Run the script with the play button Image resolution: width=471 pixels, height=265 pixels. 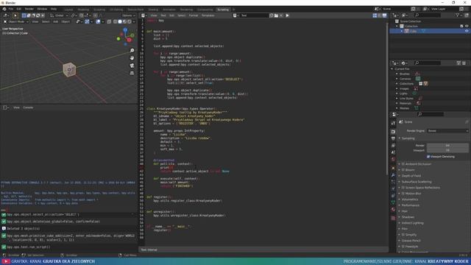pyautogui.click(x=287, y=15)
